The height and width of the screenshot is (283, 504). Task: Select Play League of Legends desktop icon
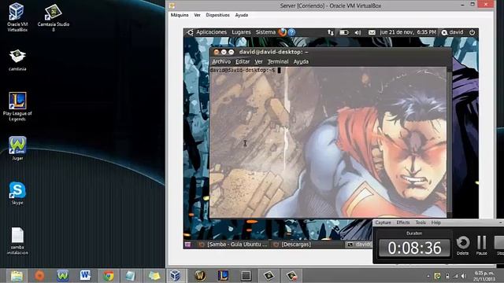tap(17, 107)
